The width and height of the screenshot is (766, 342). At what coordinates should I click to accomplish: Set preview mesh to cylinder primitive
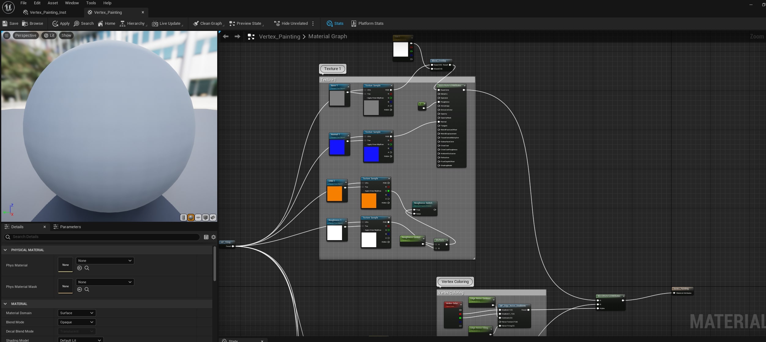click(x=183, y=217)
